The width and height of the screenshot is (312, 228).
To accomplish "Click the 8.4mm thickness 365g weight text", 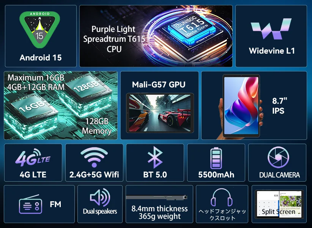I will click(x=159, y=212).
